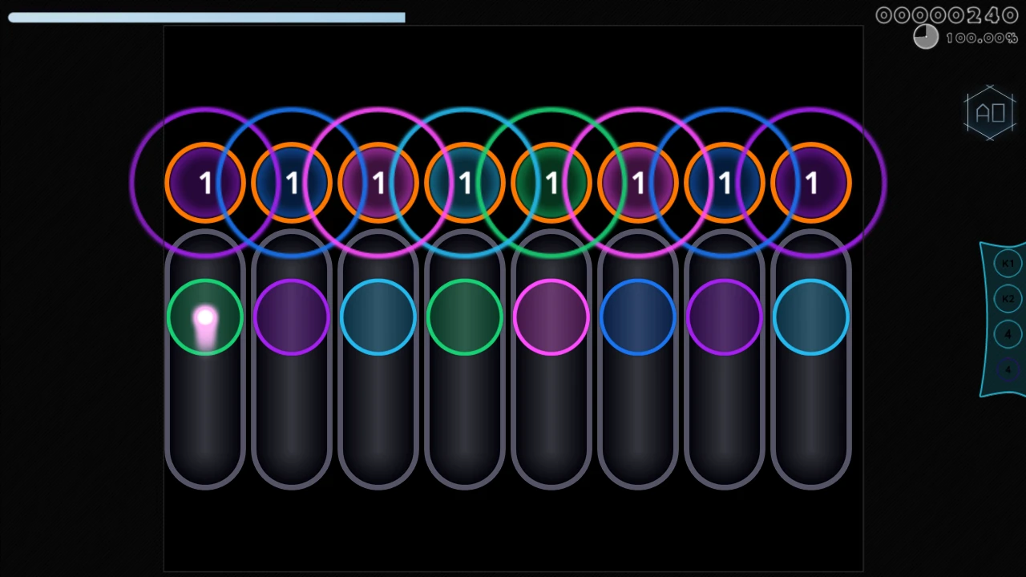Click the K2 key overlay indicator
This screenshot has height=577, width=1026.
(1008, 299)
